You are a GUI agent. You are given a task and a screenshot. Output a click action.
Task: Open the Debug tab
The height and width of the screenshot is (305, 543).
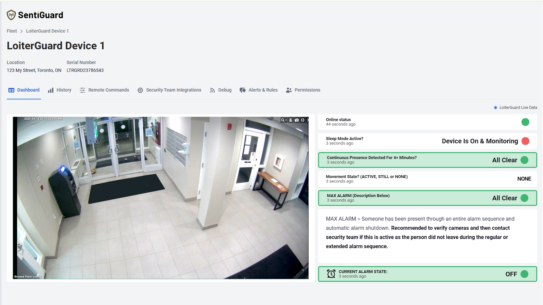[221, 90]
